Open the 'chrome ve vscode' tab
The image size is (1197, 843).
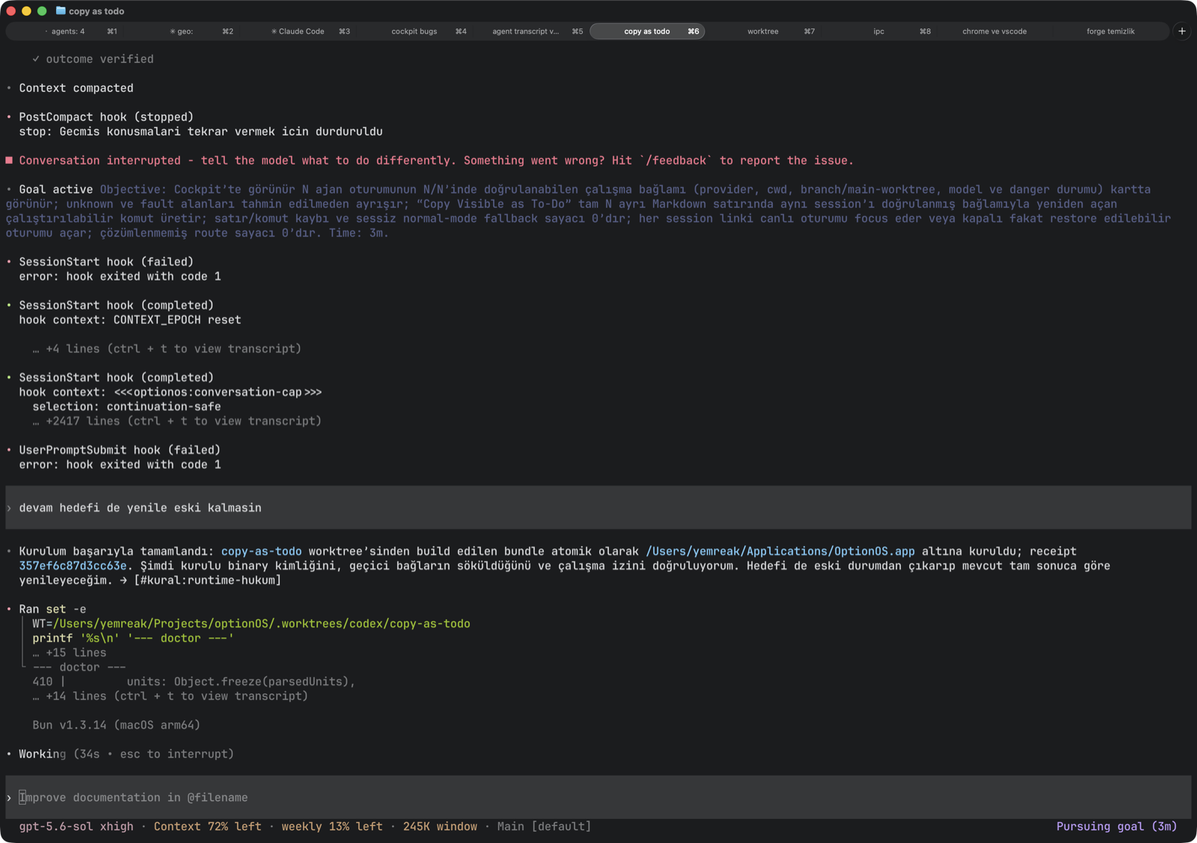tap(994, 31)
